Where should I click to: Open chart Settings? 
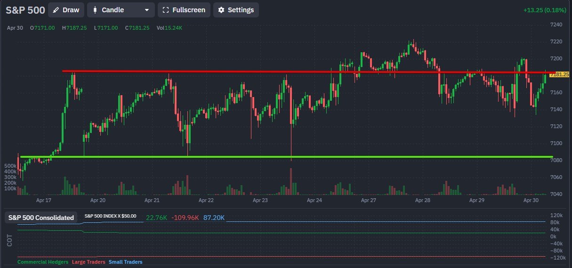tap(236, 10)
